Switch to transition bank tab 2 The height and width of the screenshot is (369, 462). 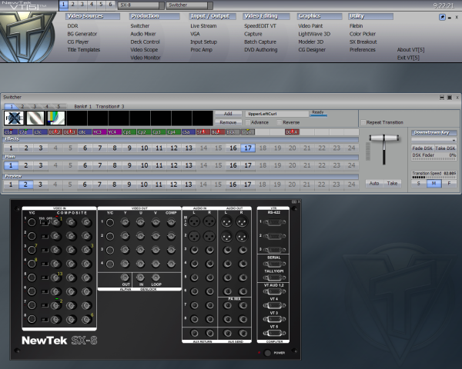coord(22,106)
